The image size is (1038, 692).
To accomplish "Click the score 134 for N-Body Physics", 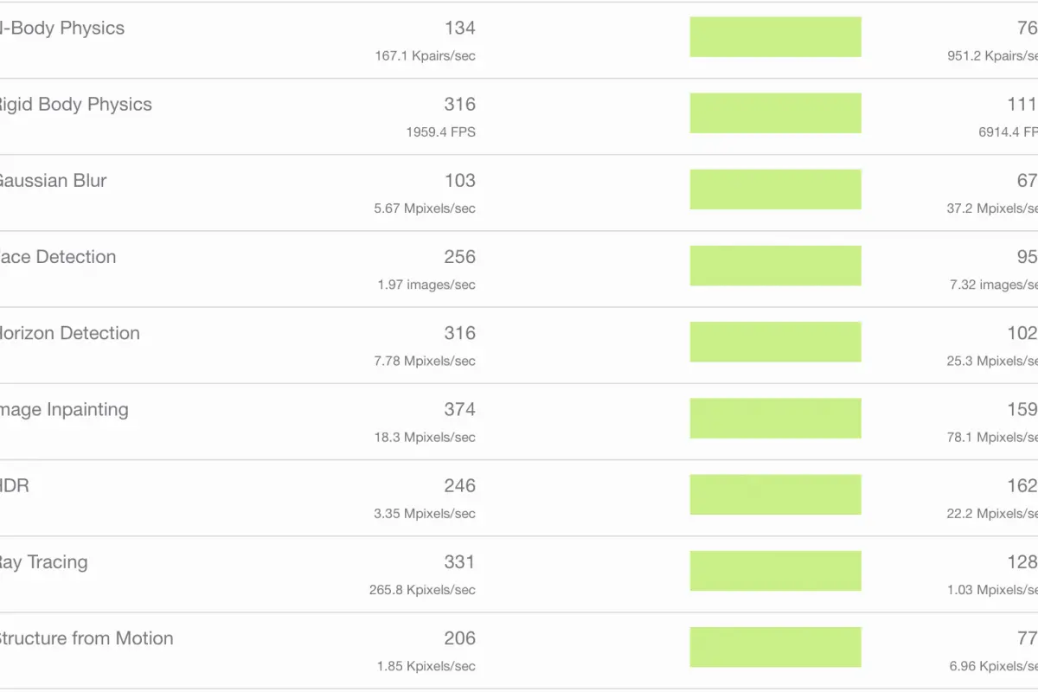I will click(x=459, y=28).
